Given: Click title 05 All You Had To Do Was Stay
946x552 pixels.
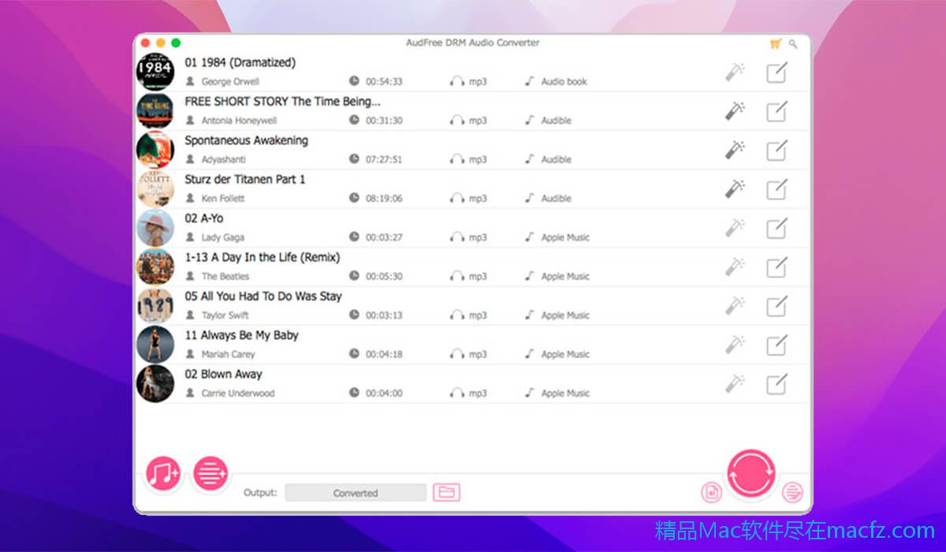Looking at the screenshot, I should [263, 297].
